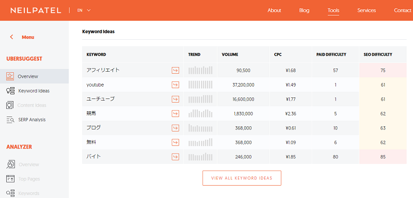Image resolution: width=413 pixels, height=198 pixels.
Task: Click the arrow icon beside アフィリエイト
Action: point(176,71)
